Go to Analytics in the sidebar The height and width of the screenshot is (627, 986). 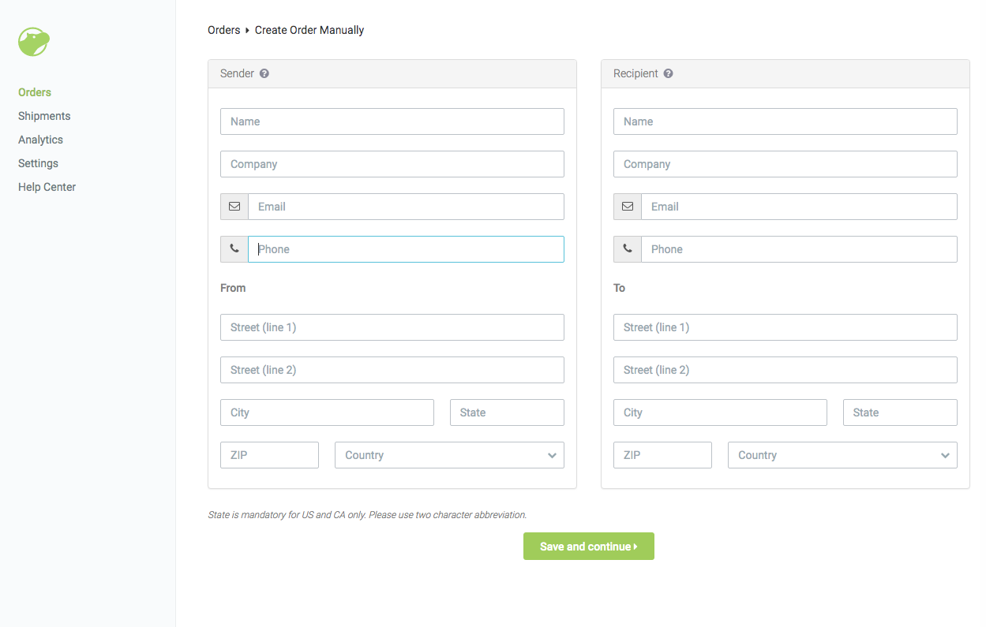point(40,140)
